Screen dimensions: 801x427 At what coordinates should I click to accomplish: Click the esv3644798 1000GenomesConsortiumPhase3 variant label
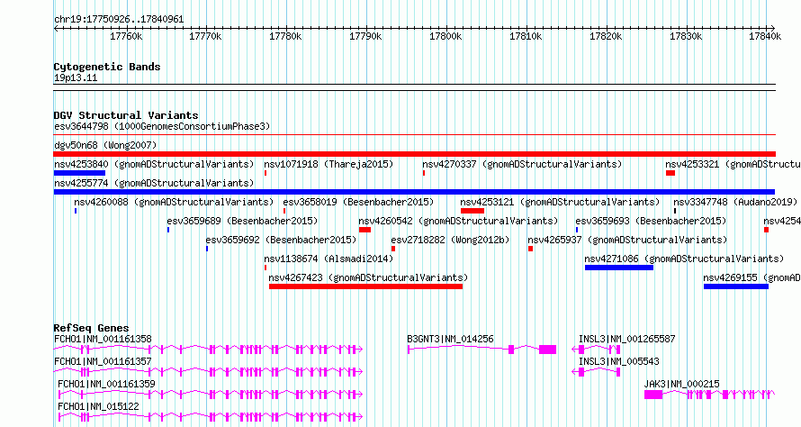pyautogui.click(x=162, y=126)
